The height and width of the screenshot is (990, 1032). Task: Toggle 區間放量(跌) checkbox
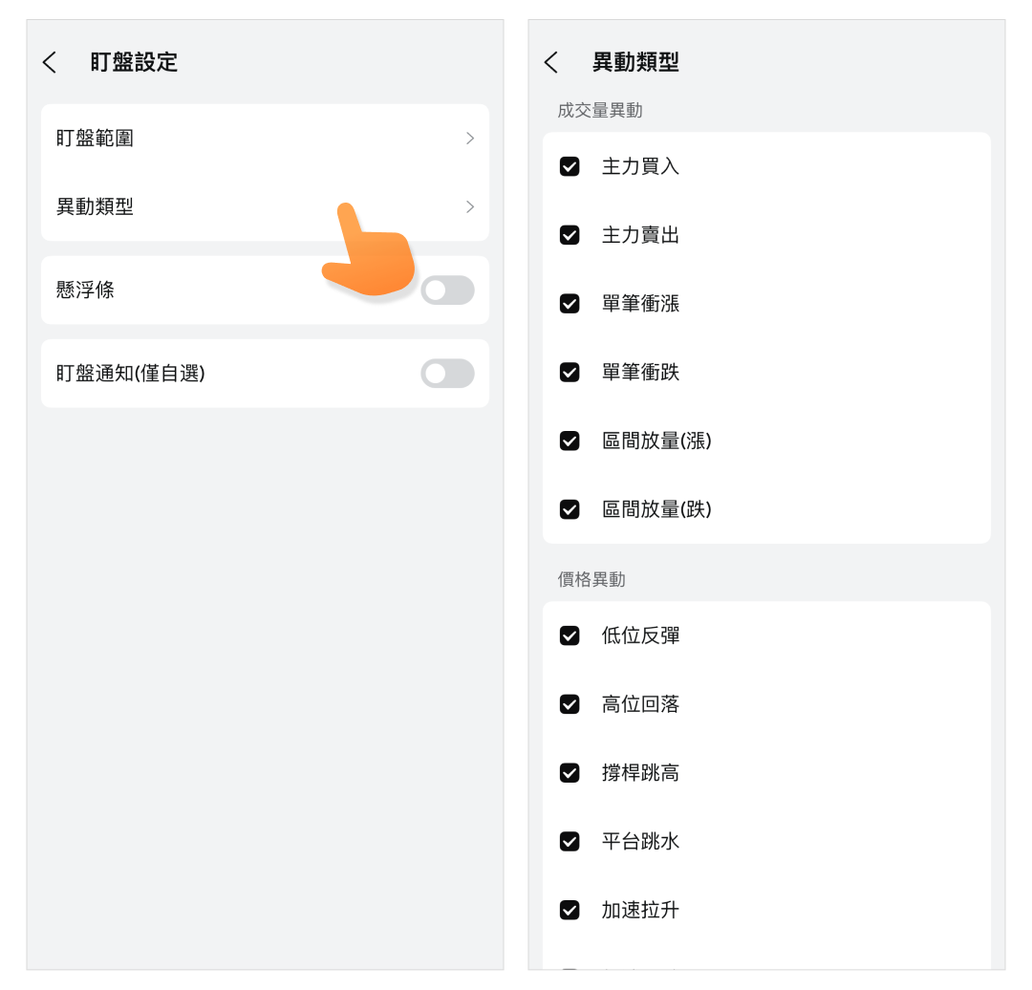(x=570, y=509)
